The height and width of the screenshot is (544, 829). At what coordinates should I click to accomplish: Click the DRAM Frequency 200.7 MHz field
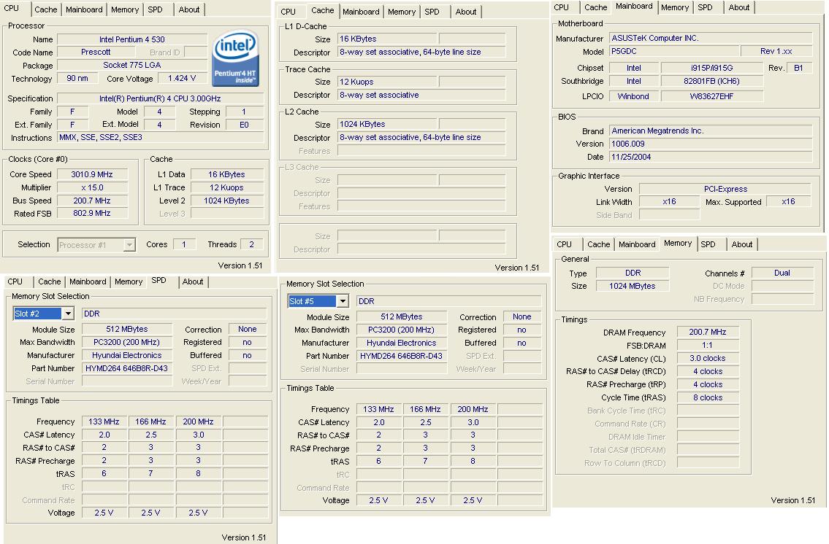click(707, 332)
